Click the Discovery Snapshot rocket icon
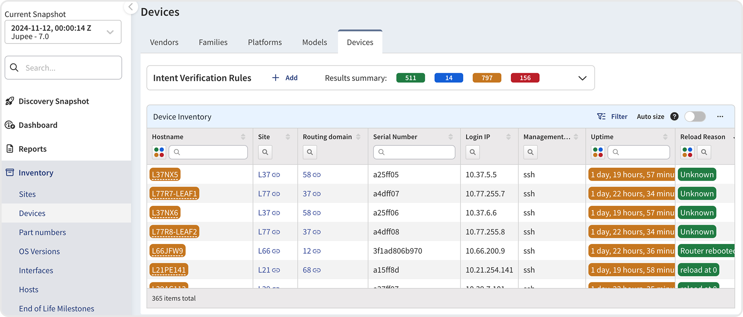Viewport: 743px width, 317px height. point(10,101)
